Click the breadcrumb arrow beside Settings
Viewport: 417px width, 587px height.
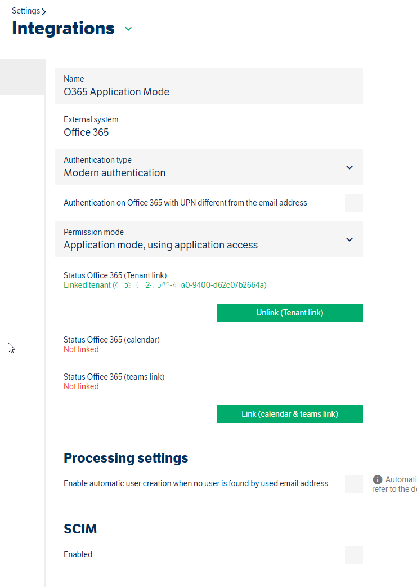(44, 11)
